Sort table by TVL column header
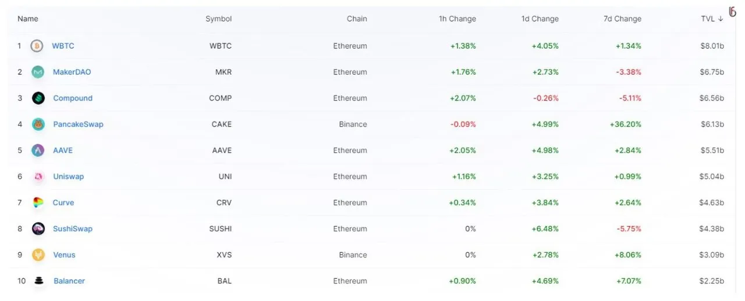 [x=712, y=19]
